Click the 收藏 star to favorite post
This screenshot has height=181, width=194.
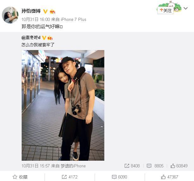(20, 177)
